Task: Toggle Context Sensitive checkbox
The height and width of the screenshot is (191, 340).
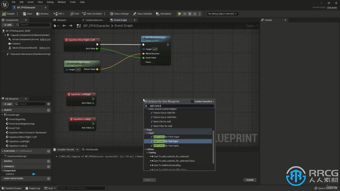Action: (x=193, y=101)
